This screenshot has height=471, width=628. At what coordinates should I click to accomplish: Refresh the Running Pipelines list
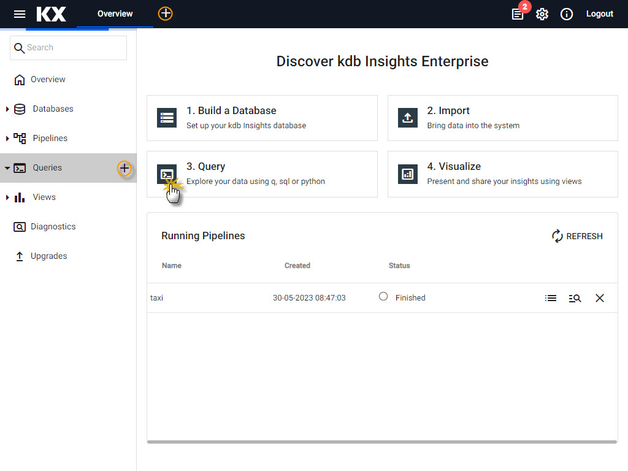577,236
